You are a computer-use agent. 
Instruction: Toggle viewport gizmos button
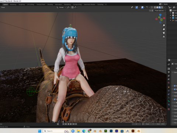pos(137,7)
